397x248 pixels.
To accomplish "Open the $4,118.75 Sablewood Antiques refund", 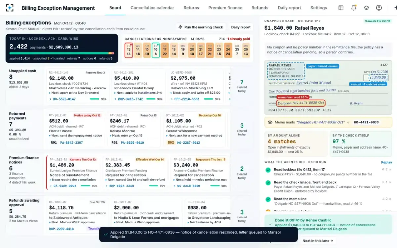I will [77, 216].
